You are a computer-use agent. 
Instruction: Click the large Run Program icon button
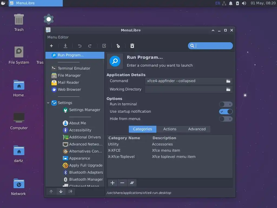click(x=115, y=61)
